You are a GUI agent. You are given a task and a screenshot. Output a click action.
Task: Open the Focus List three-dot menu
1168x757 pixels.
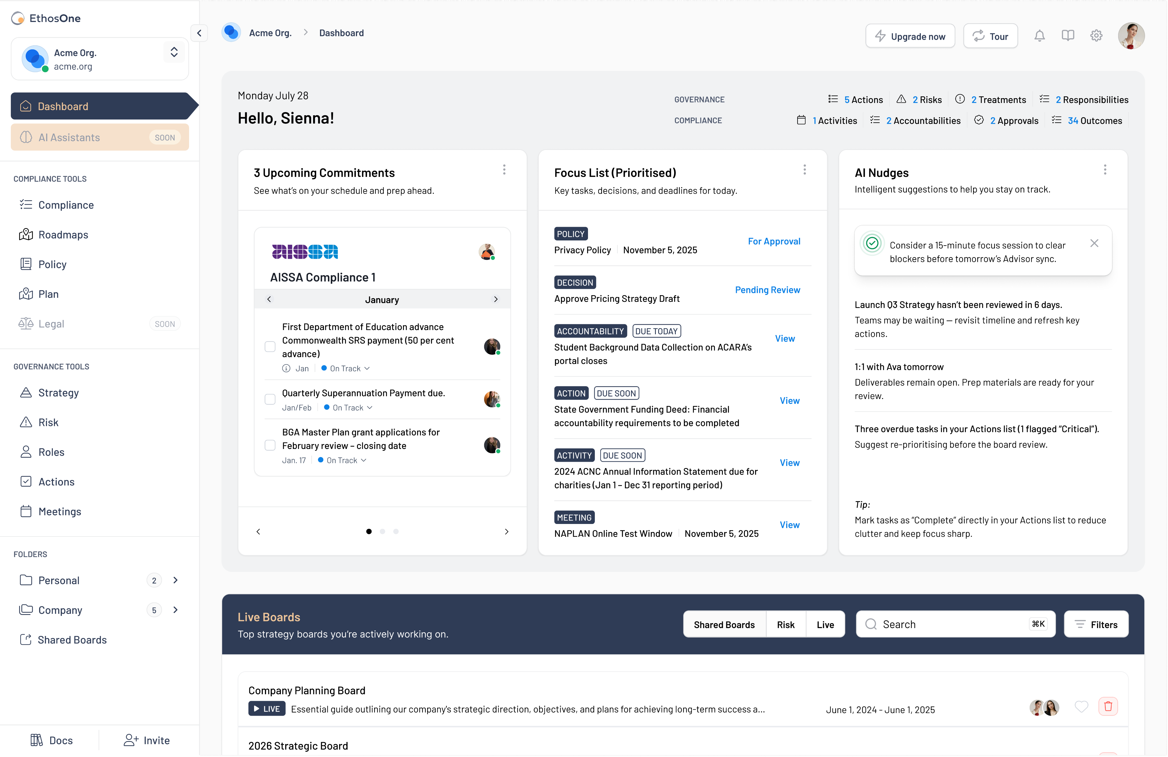[805, 170]
